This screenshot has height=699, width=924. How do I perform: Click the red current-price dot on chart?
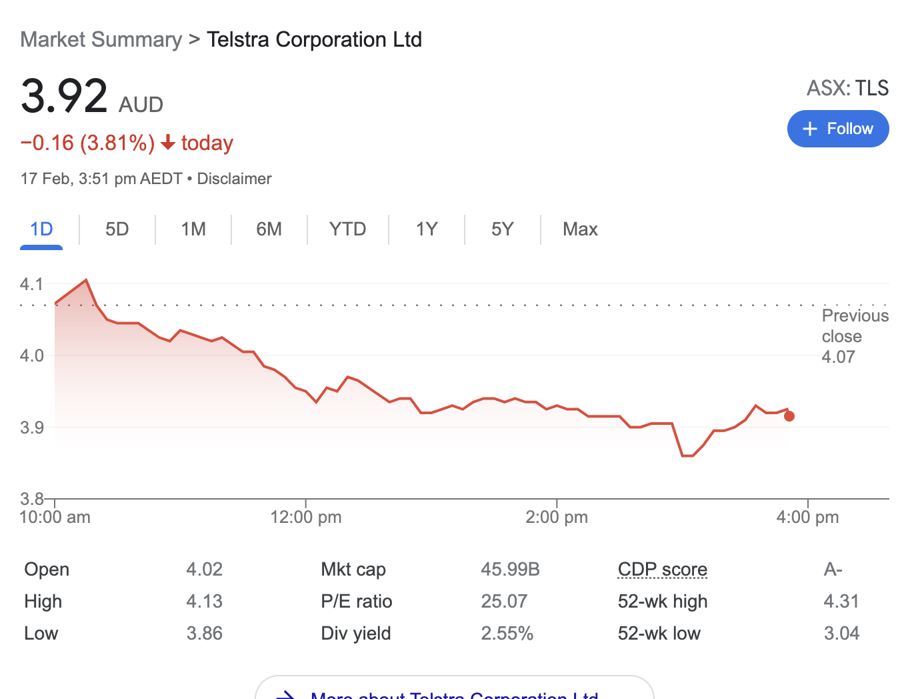(x=789, y=416)
